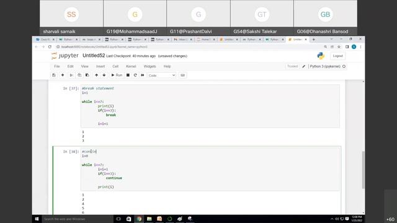Open the Windows Start menu
Screen dimensions: 397x223
(37, 219)
